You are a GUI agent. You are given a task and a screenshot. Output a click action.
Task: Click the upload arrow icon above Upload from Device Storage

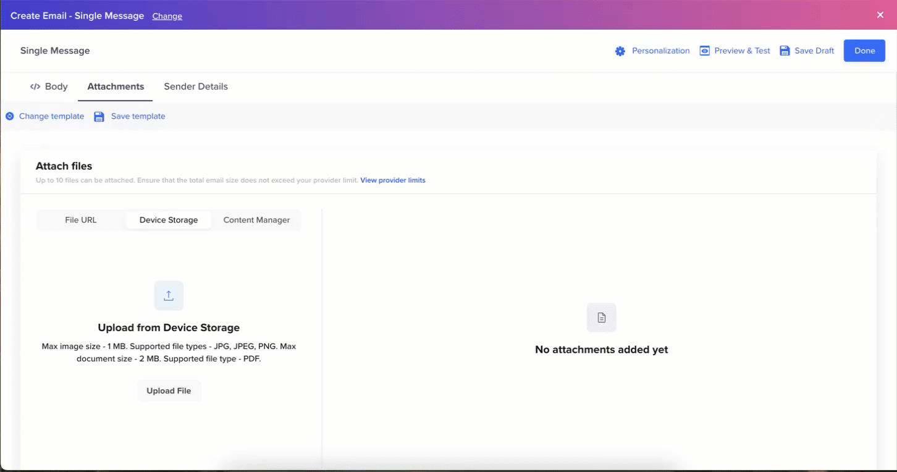click(169, 295)
